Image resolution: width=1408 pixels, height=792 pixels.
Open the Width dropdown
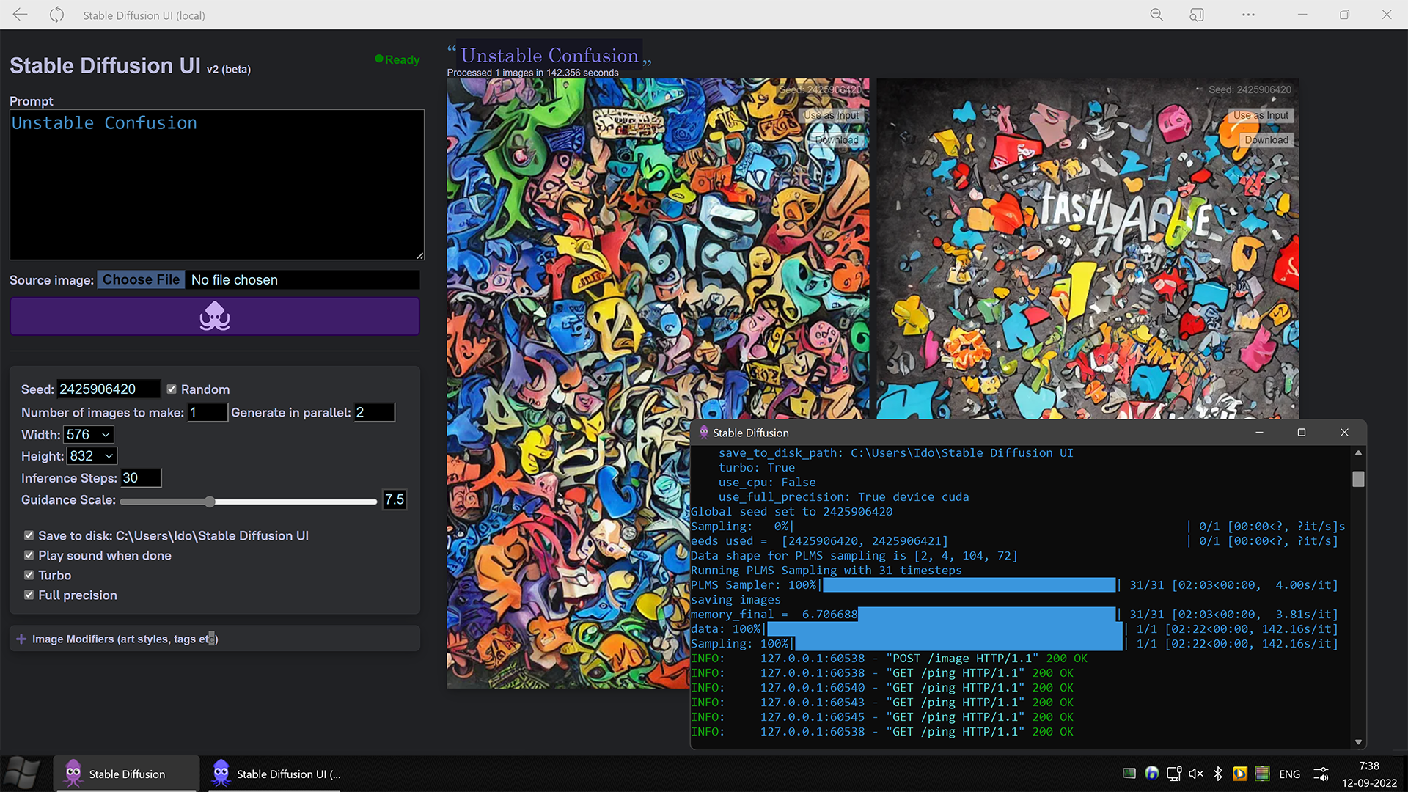[88, 434]
